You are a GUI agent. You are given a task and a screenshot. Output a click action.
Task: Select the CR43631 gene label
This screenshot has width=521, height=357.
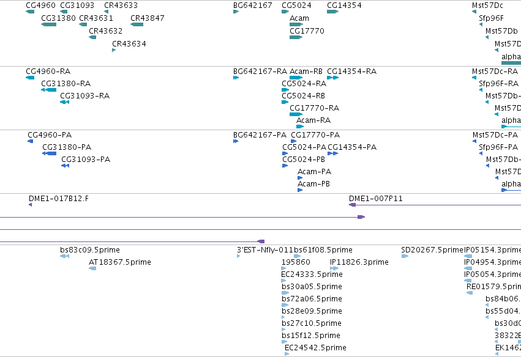(96, 18)
